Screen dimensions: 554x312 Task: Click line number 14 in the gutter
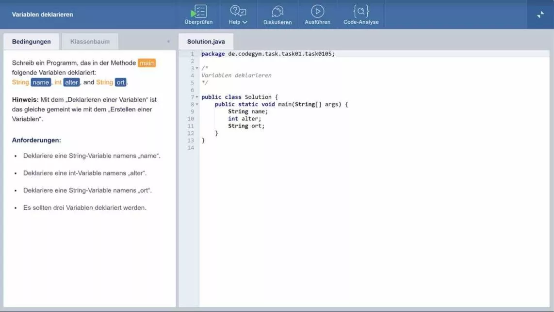point(191,148)
